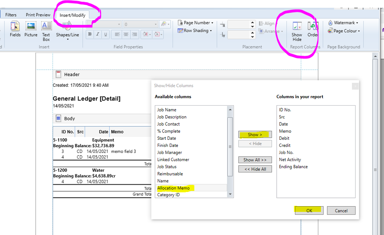Toggle bold formatting button
The width and height of the screenshot is (384, 235).
click(x=90, y=34)
